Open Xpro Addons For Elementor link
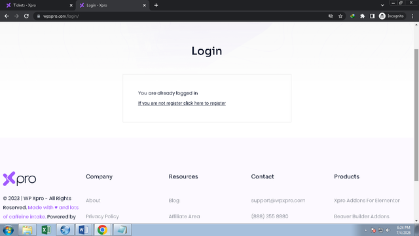The image size is (419, 236). (367, 201)
